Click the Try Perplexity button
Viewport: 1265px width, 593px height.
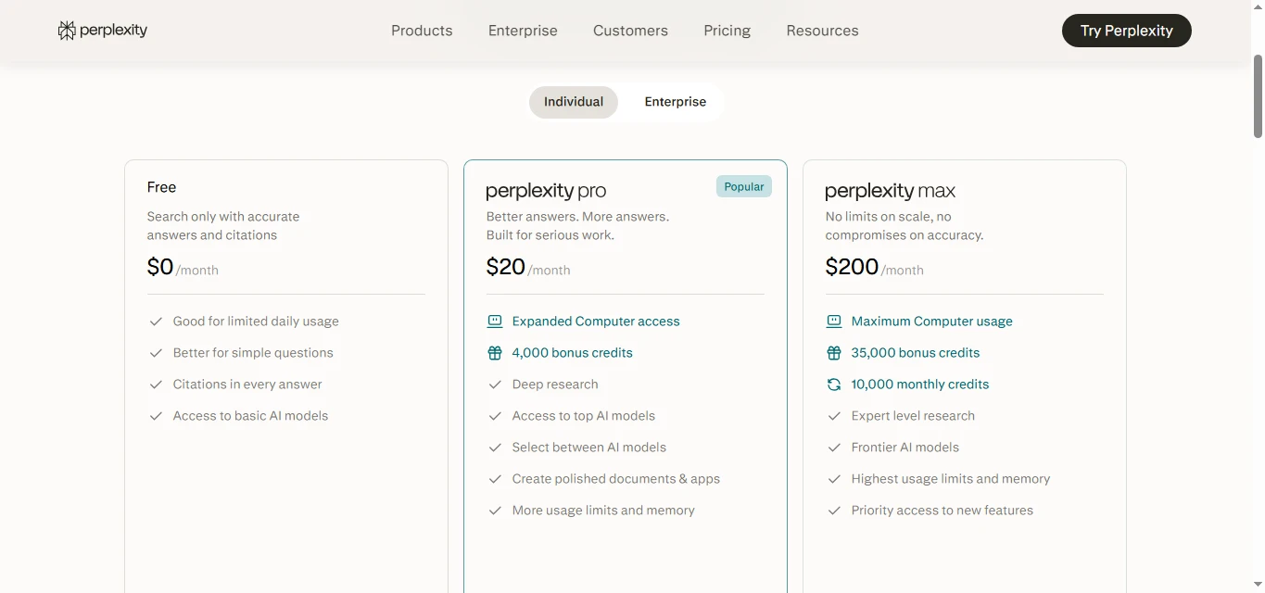[1127, 31]
